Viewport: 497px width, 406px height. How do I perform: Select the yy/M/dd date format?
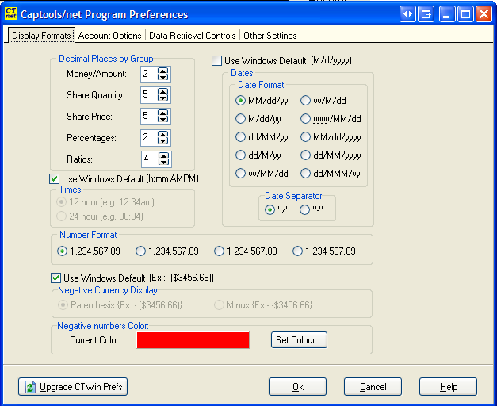[305, 101]
